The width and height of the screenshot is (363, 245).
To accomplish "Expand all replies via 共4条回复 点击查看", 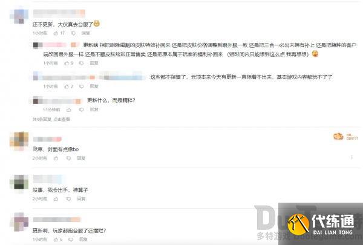I will coord(51,119).
